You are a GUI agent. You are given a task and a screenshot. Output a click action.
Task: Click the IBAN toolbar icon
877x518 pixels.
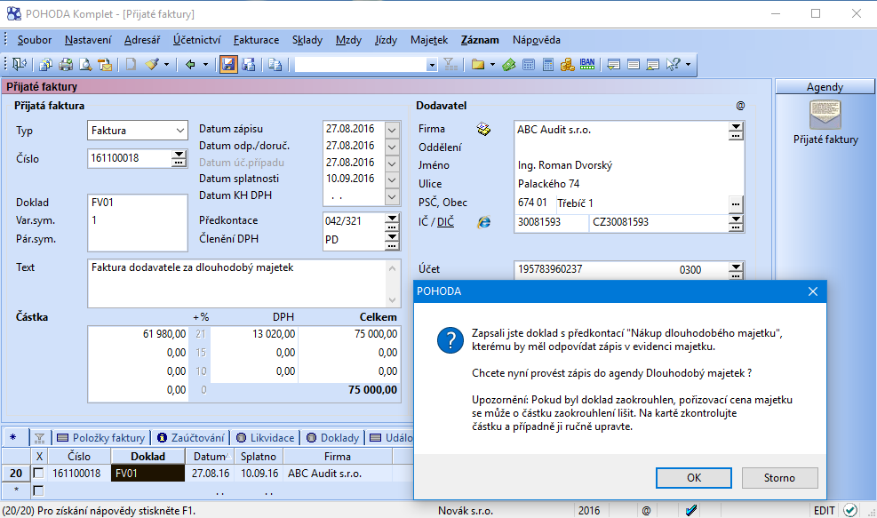(x=587, y=64)
